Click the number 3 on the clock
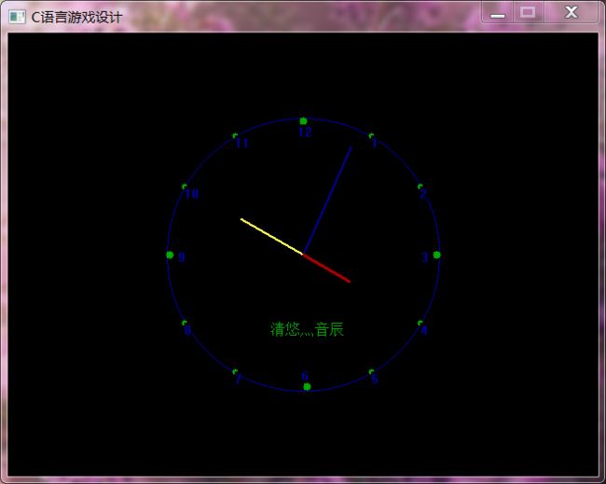The image size is (606, 484). (425, 257)
